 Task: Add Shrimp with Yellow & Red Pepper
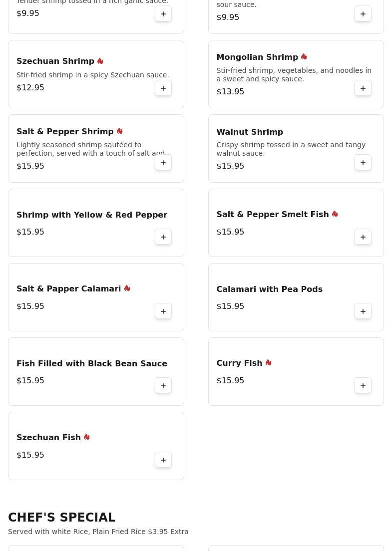(163, 237)
